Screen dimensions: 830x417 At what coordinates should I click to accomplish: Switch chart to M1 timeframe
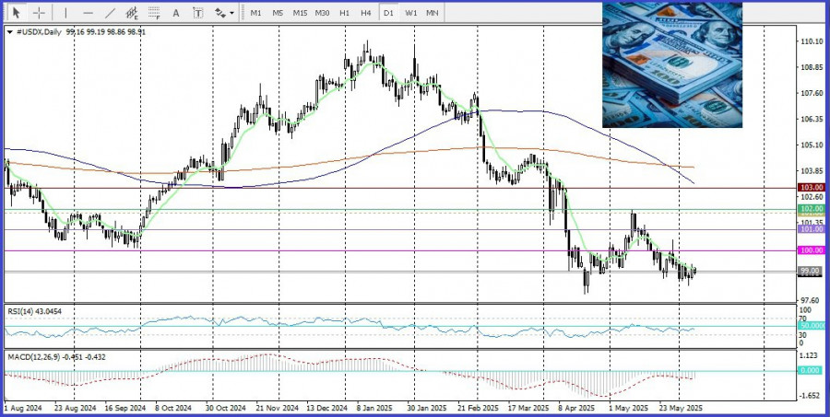click(x=255, y=13)
